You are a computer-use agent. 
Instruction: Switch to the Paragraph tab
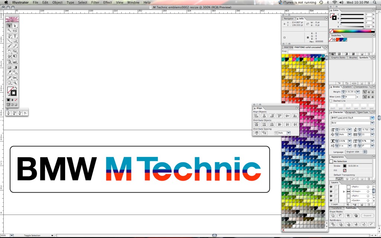(x=350, y=112)
